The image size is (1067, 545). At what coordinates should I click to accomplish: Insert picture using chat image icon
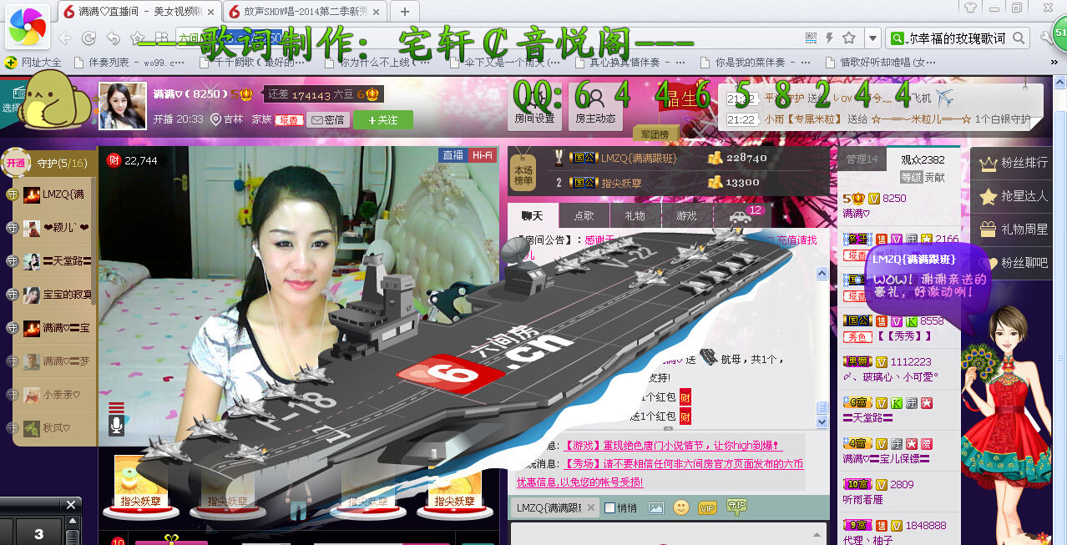point(656,507)
